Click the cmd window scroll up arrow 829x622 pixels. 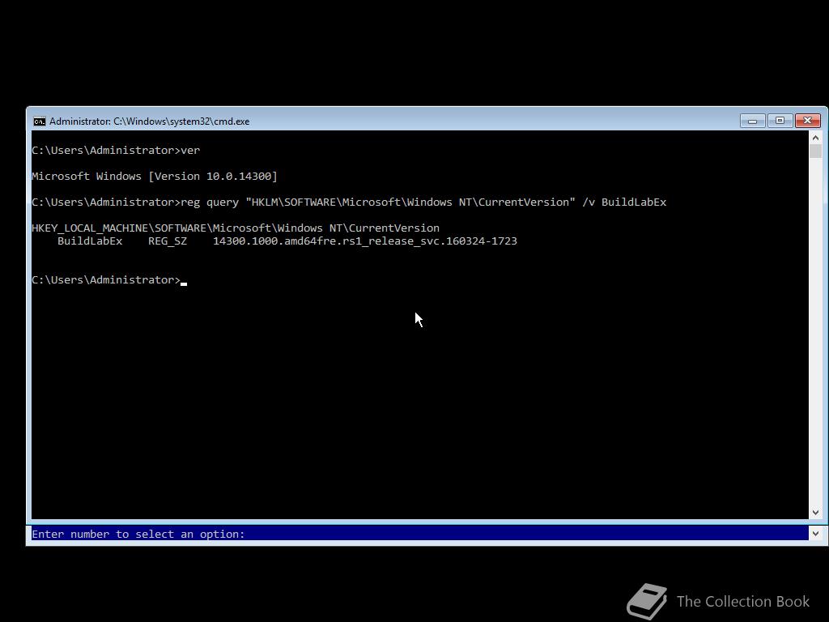[x=815, y=138]
